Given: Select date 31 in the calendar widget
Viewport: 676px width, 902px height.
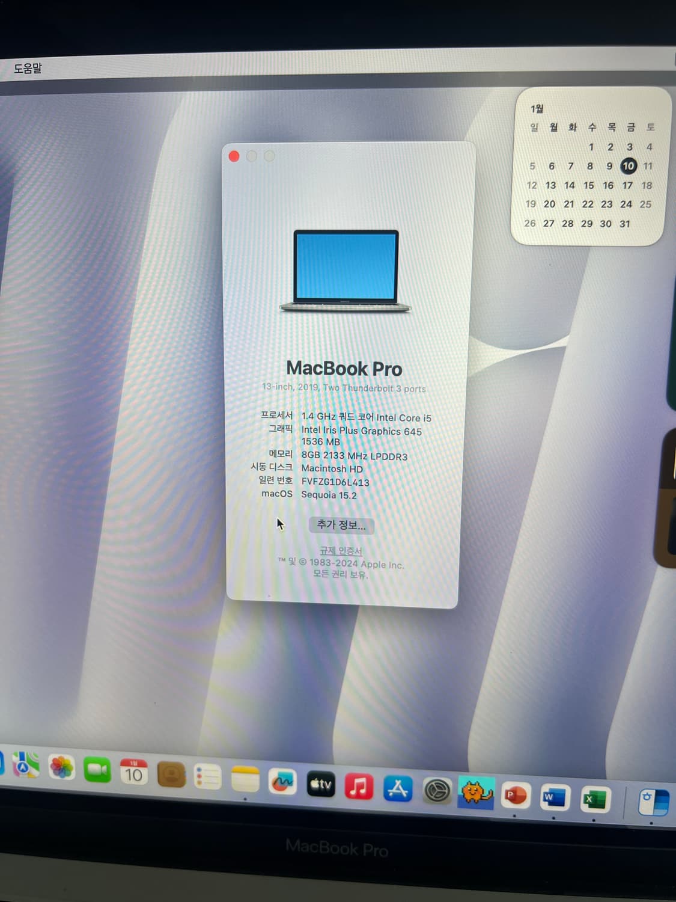Looking at the screenshot, I should click(x=625, y=224).
